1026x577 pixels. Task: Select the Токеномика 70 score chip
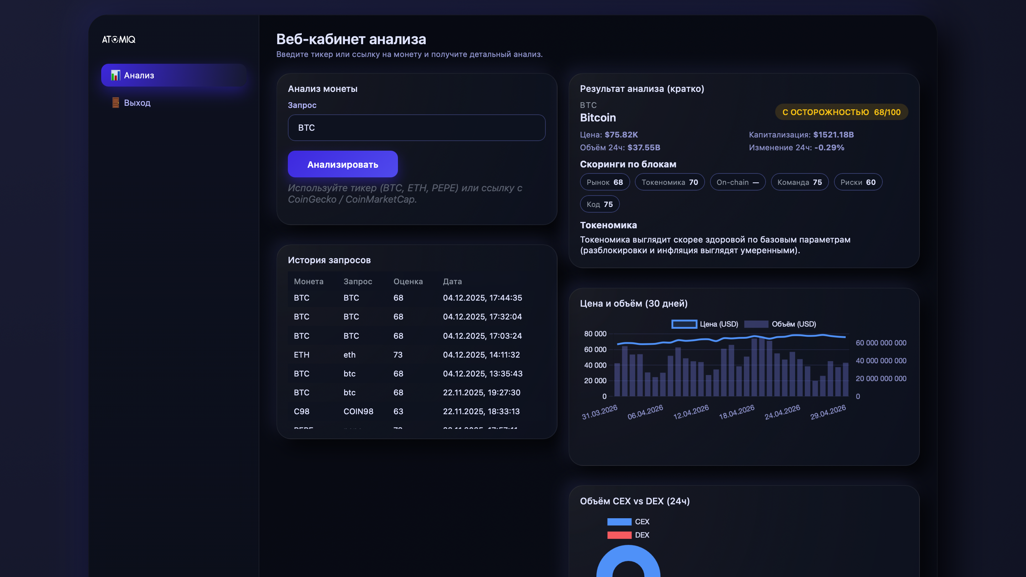(669, 182)
